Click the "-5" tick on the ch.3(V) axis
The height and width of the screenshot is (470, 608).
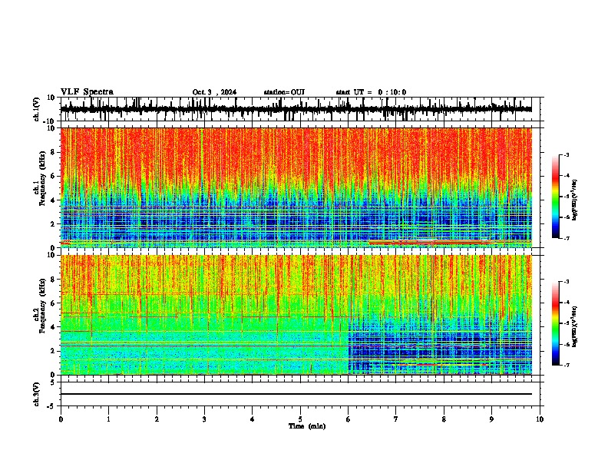pyautogui.click(x=51, y=406)
